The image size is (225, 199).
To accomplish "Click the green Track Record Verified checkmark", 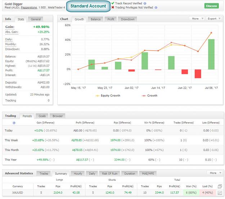I will (x=113, y=3).
